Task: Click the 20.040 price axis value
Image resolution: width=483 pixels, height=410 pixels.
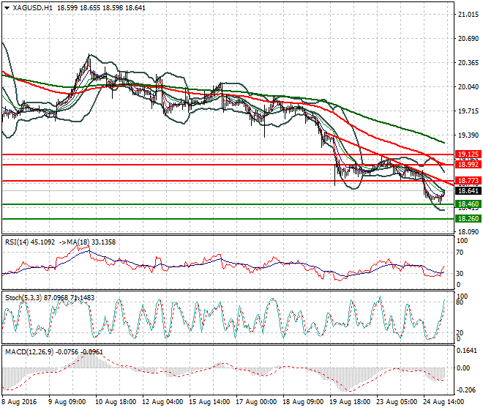Action: click(x=468, y=87)
